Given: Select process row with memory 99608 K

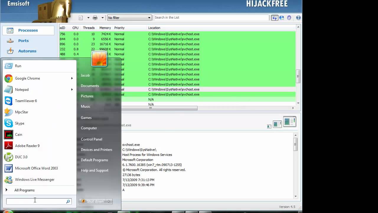Looking at the screenshot, I should (x=177, y=49).
